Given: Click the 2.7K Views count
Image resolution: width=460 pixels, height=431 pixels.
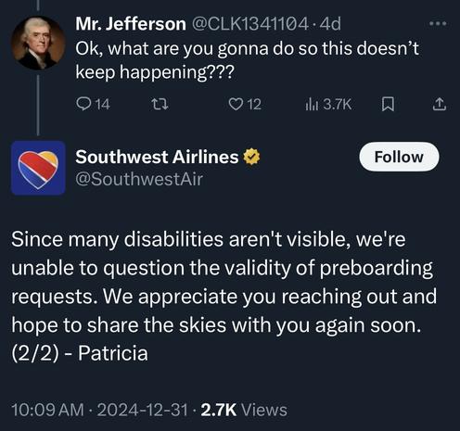Looking at the screenshot, I should [x=244, y=410].
